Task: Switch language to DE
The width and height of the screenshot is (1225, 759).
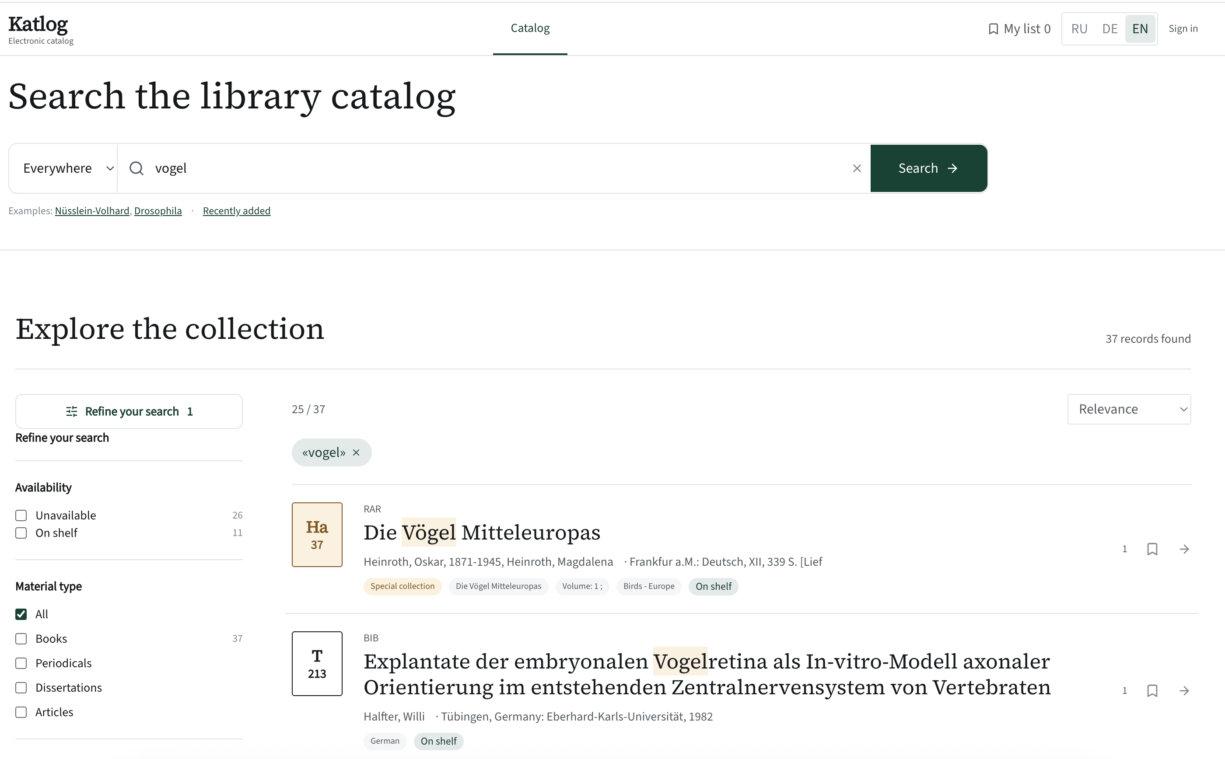Action: tap(1109, 29)
